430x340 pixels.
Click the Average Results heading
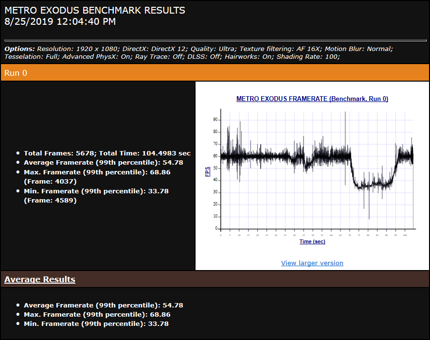pos(40,279)
